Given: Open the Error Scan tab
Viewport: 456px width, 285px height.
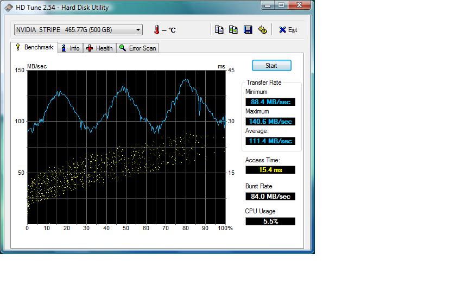Looking at the screenshot, I should coord(137,48).
